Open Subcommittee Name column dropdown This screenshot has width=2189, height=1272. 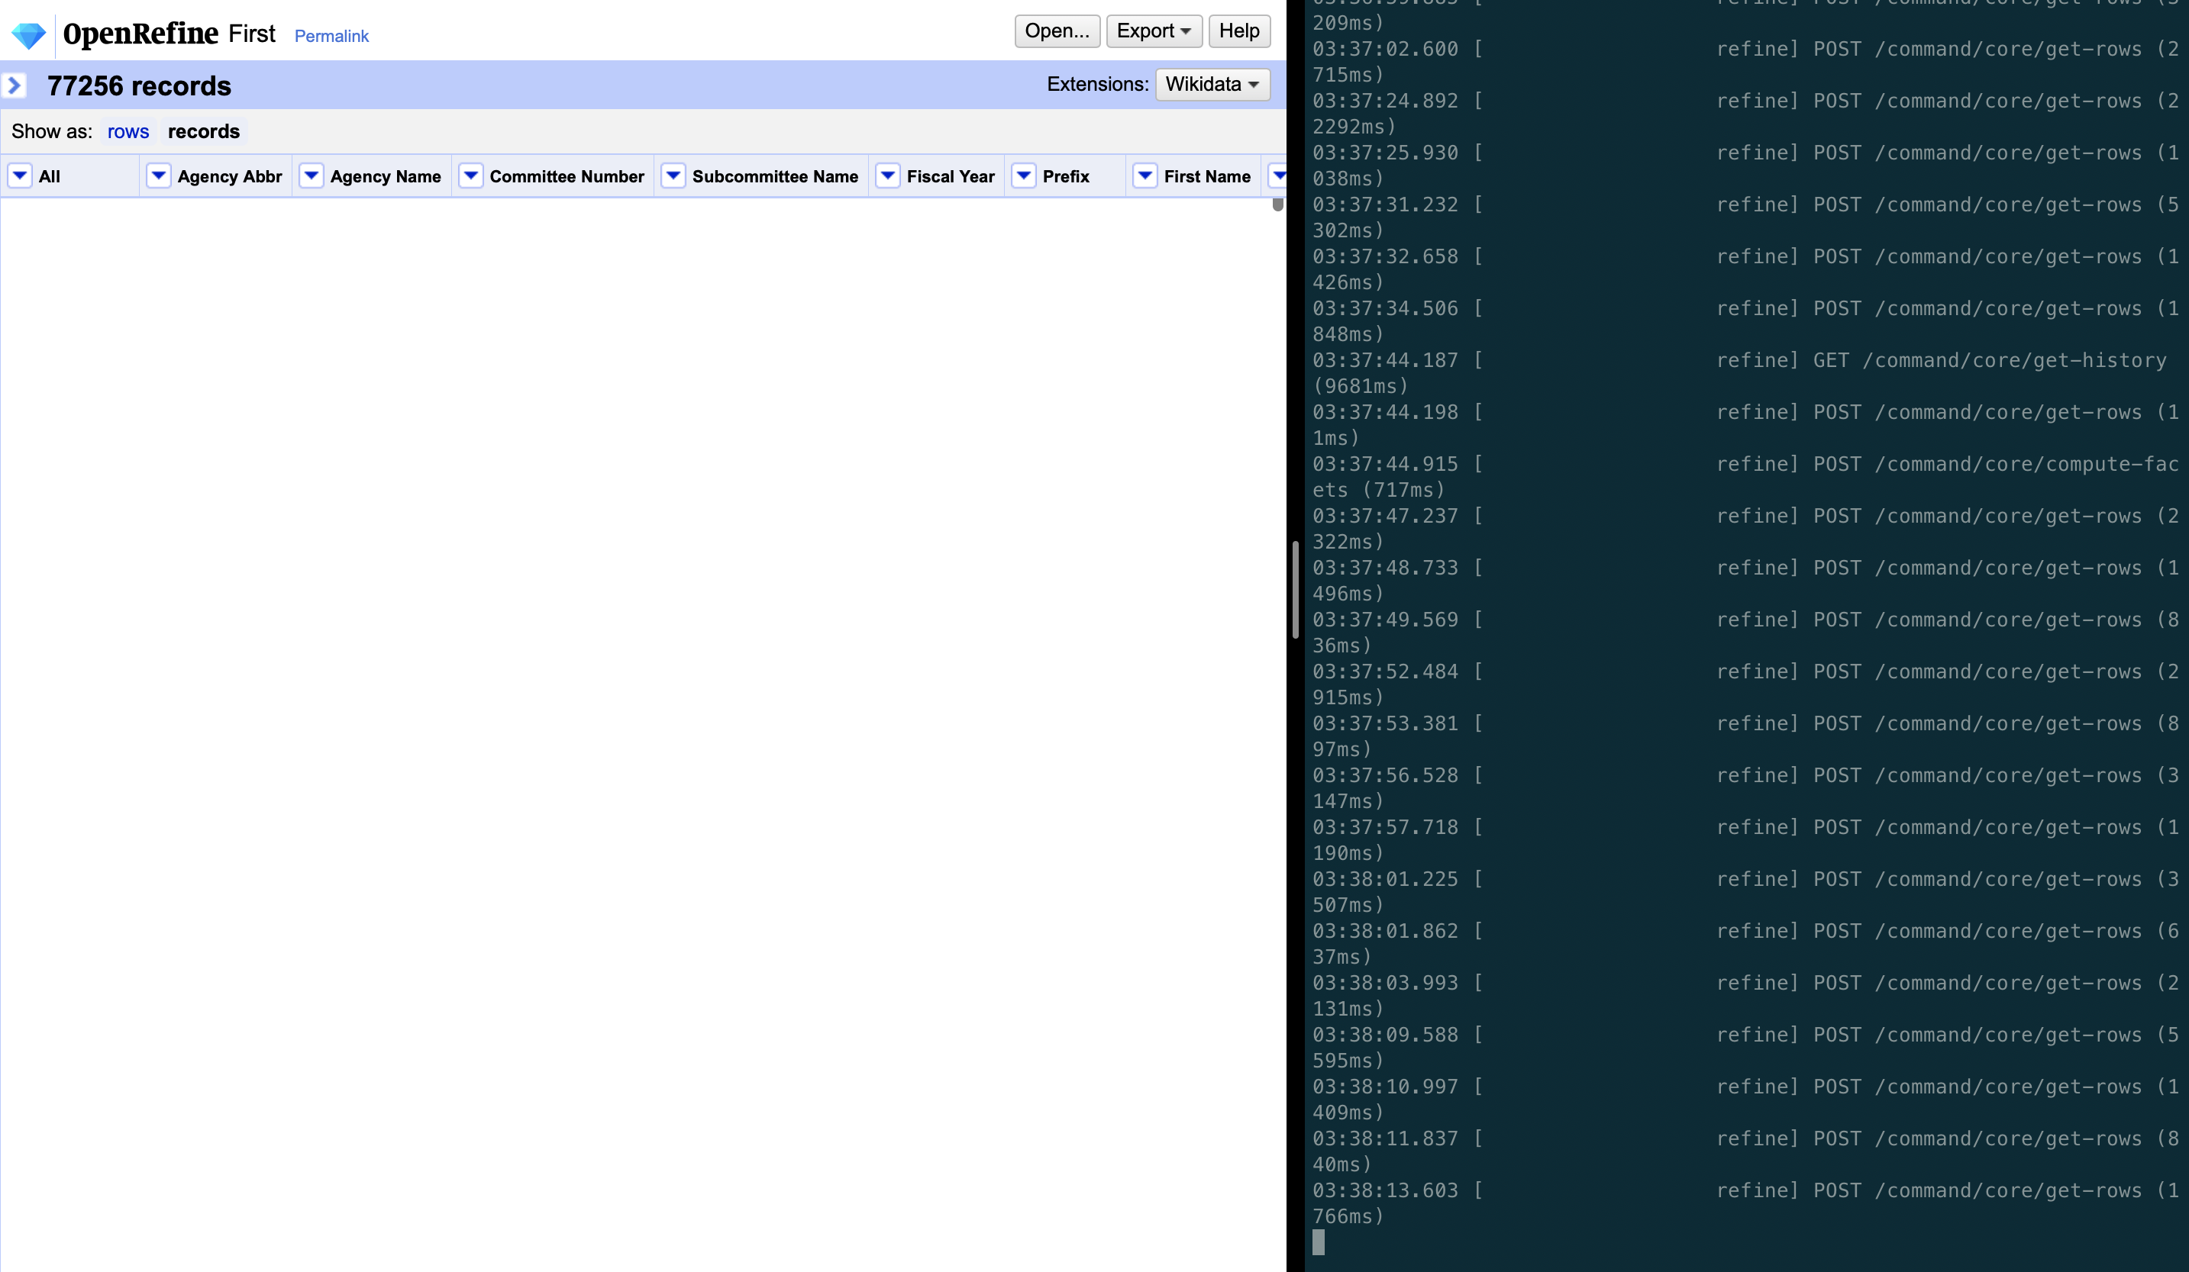click(x=673, y=176)
